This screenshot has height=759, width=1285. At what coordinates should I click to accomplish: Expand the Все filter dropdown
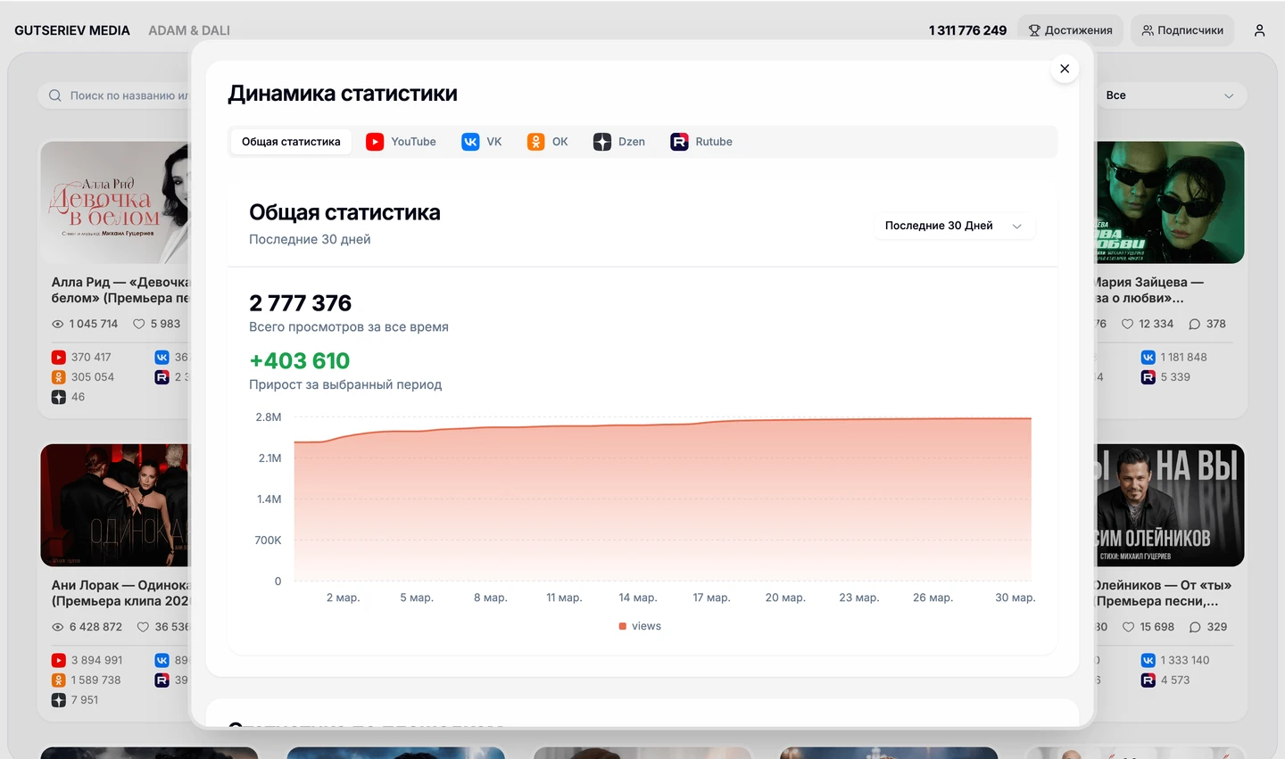tap(1169, 95)
